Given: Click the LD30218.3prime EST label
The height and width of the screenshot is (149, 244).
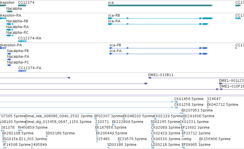Looking at the screenshot, I should point(165,145).
